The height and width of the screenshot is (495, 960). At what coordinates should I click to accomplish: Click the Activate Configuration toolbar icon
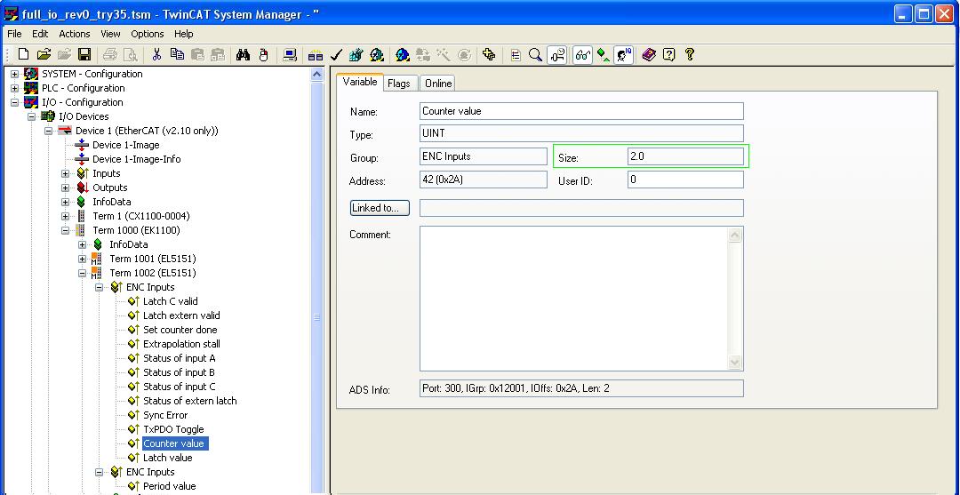pos(355,54)
